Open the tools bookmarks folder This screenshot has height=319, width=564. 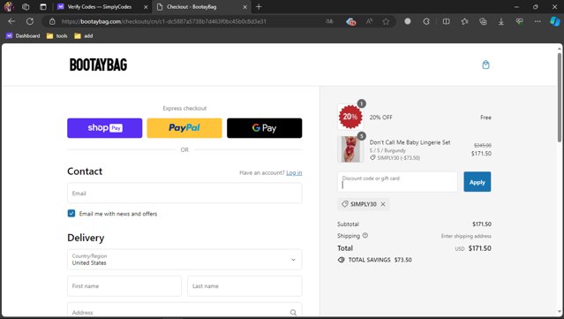click(x=57, y=36)
